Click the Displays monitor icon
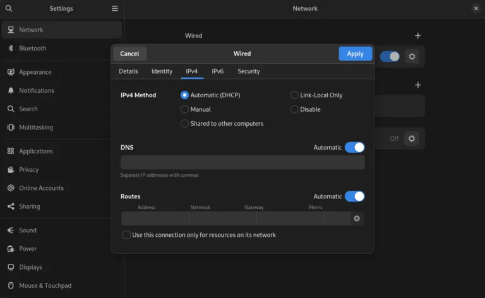The height and width of the screenshot is (298, 485). [11, 267]
